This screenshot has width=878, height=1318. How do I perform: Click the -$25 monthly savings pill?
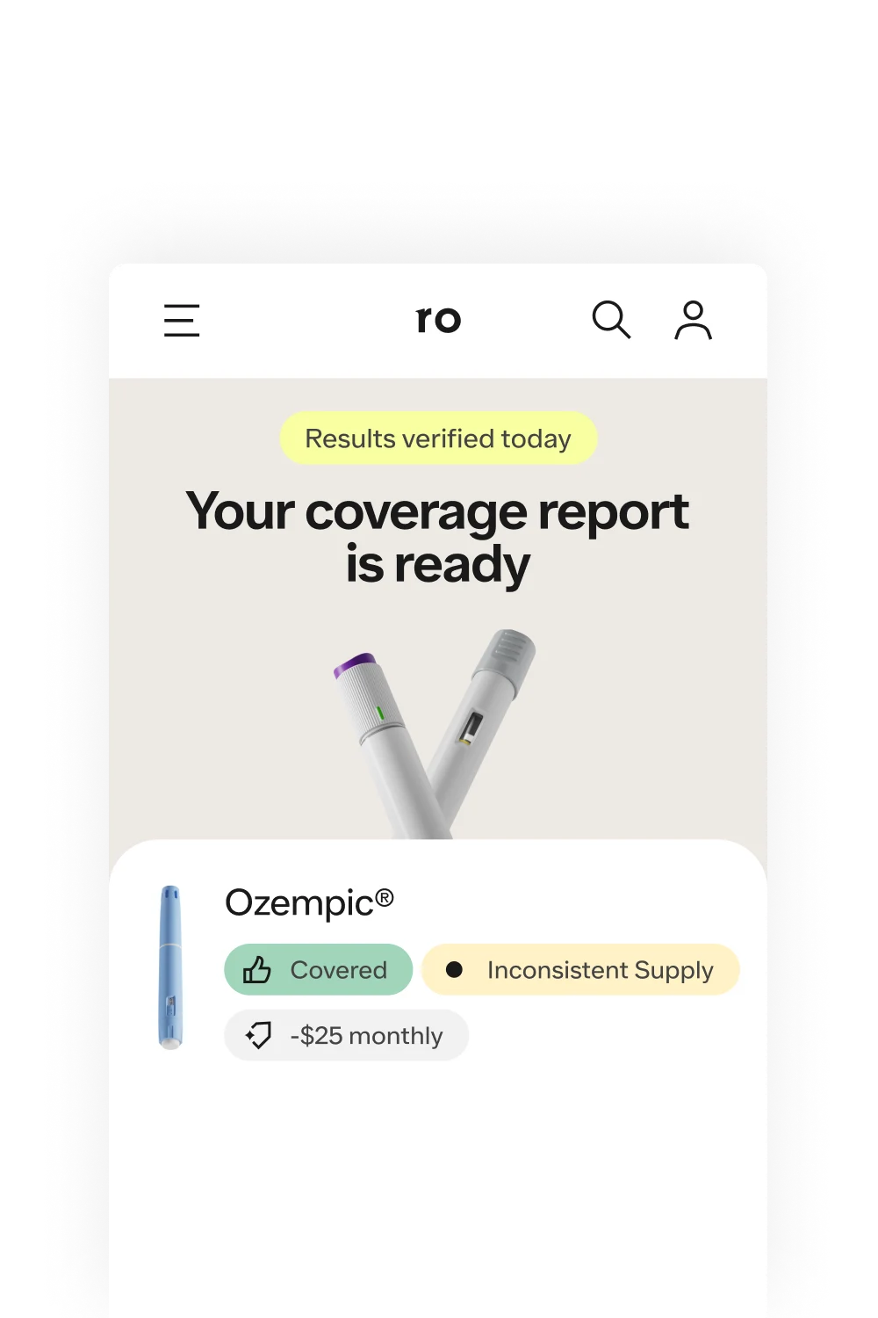(346, 1035)
